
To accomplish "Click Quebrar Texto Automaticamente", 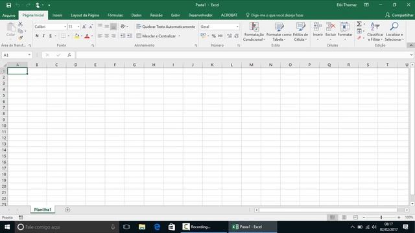I will [x=166, y=27].
